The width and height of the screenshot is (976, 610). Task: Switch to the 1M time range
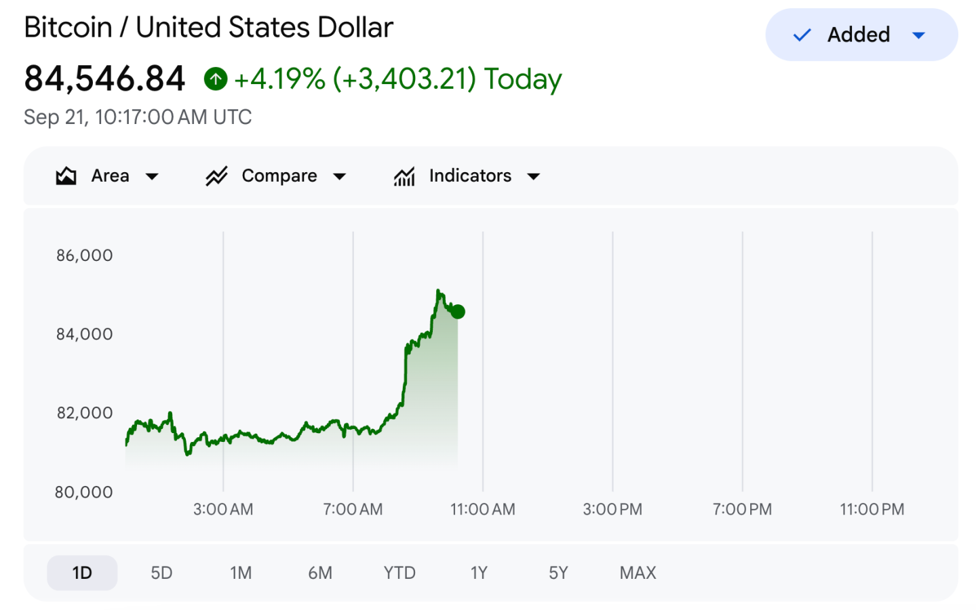pos(241,573)
